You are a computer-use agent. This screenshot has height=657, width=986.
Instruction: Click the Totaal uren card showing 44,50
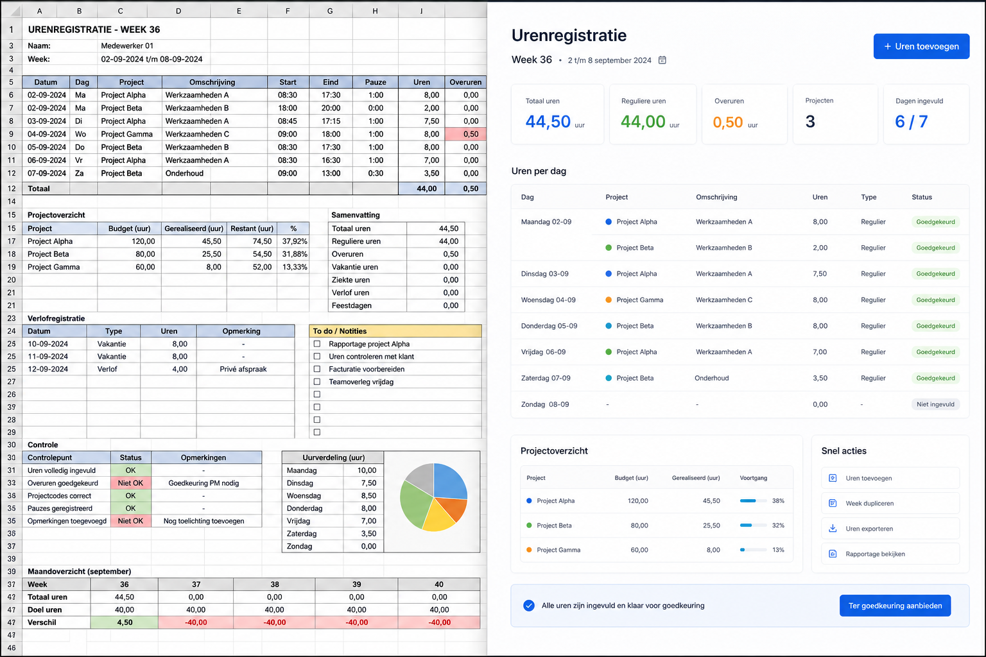pos(557,114)
